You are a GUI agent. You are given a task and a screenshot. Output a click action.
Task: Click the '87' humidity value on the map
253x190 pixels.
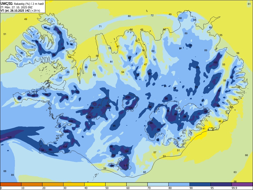[x=155, y=60]
